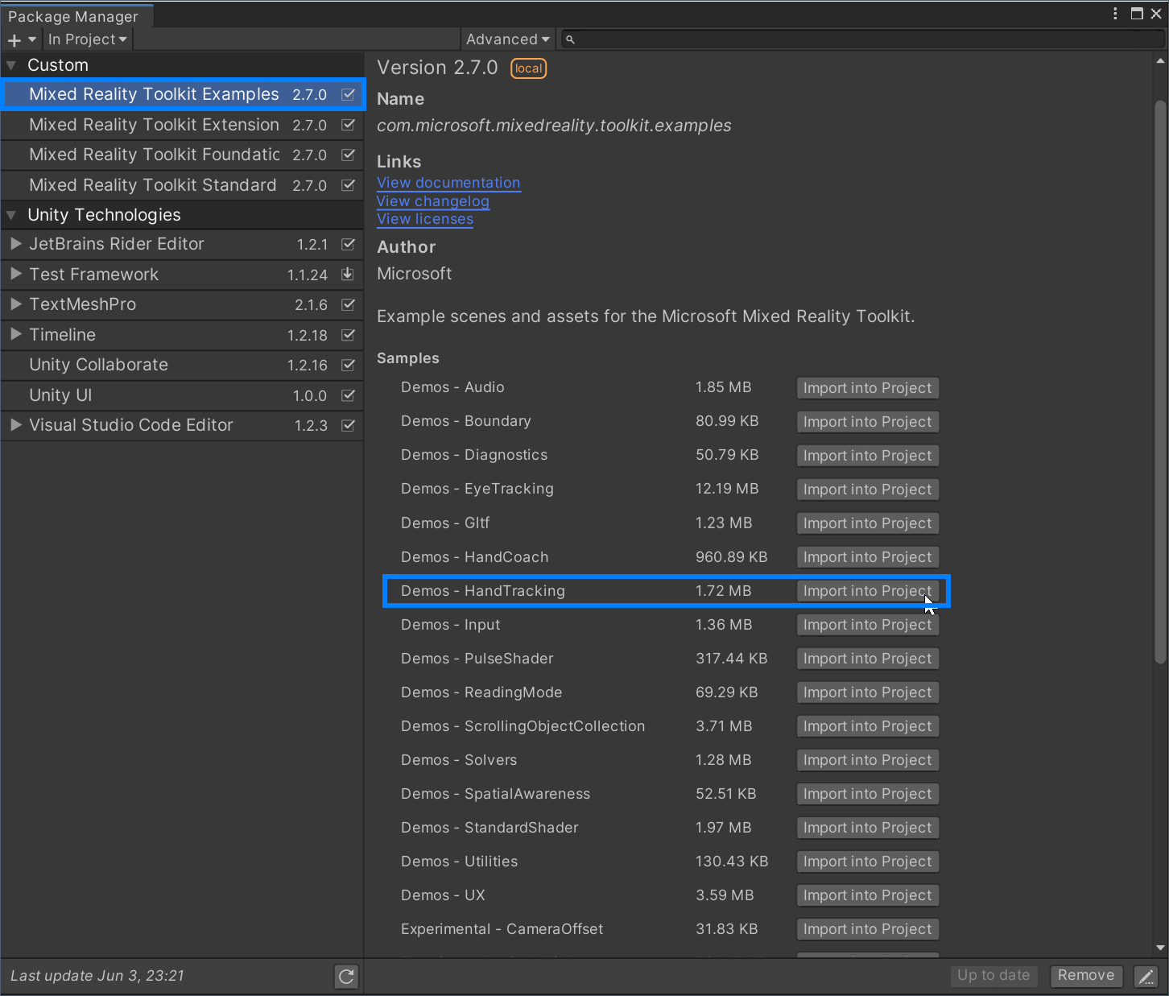
Task: Click the update icon beside Test Framework
Action: tap(348, 275)
